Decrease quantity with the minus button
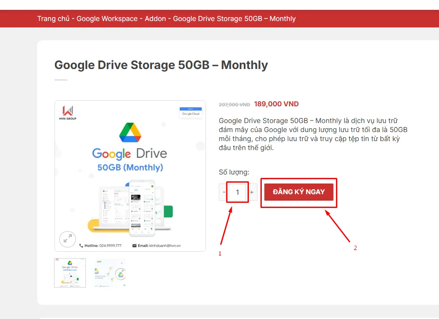The image size is (439, 319). pyautogui.click(x=224, y=192)
